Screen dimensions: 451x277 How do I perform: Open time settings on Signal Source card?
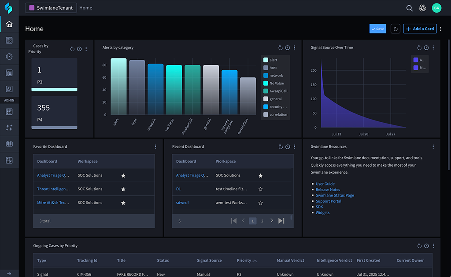pyautogui.click(x=426, y=47)
